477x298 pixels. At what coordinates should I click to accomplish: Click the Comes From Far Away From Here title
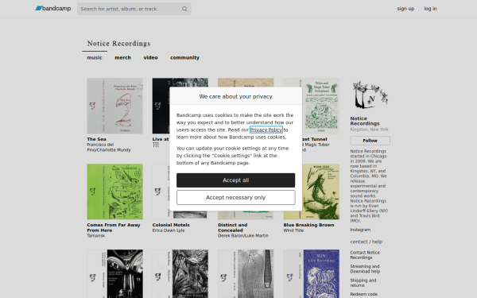114,227
